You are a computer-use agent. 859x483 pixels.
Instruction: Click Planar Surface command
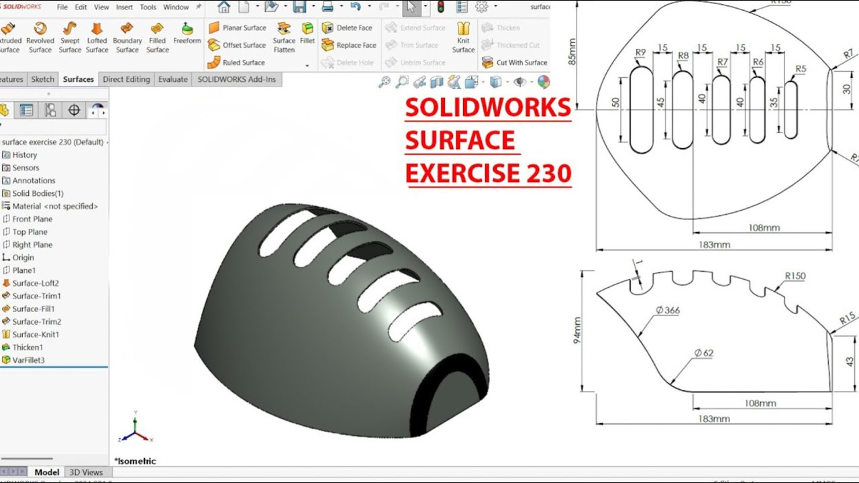(x=238, y=28)
